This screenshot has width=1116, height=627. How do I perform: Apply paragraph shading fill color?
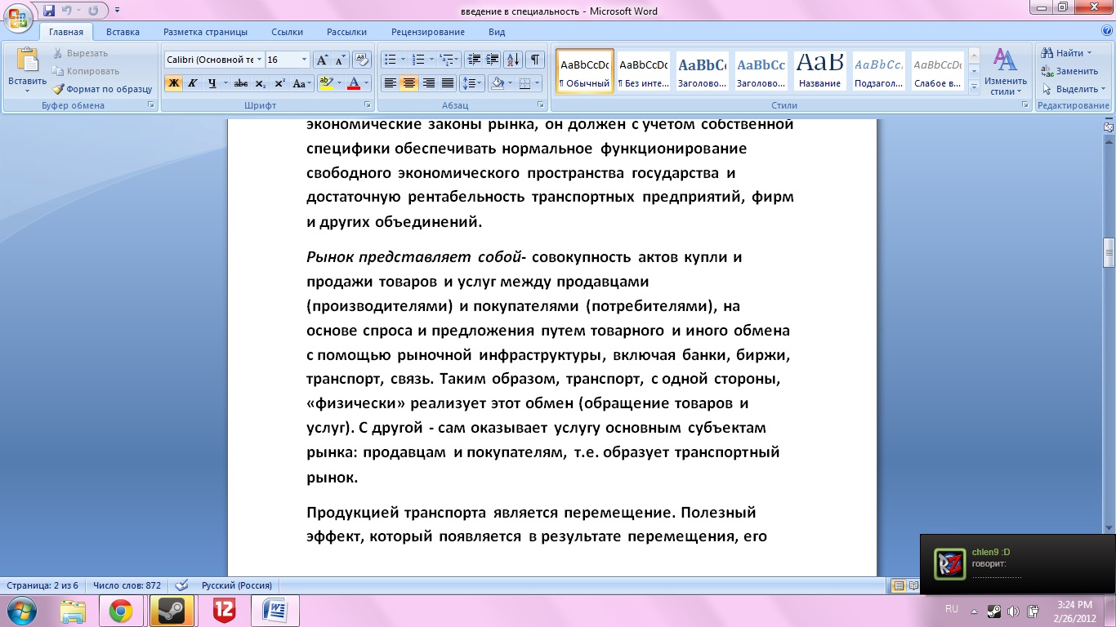pyautogui.click(x=495, y=83)
